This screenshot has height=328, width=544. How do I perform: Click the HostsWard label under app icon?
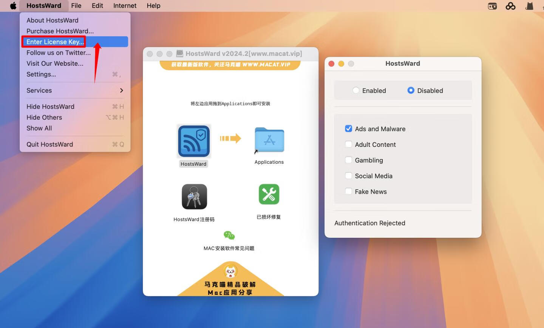click(193, 164)
